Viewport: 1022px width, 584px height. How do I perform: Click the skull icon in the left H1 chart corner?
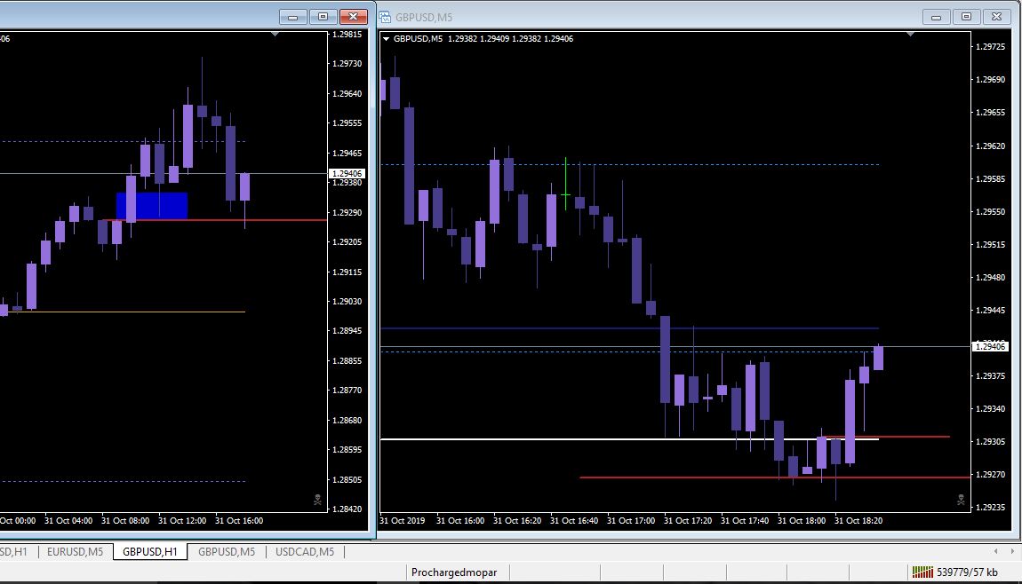pos(317,500)
